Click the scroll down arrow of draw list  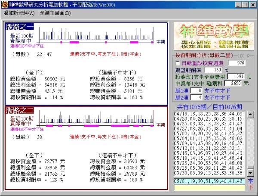[x=250, y=173]
